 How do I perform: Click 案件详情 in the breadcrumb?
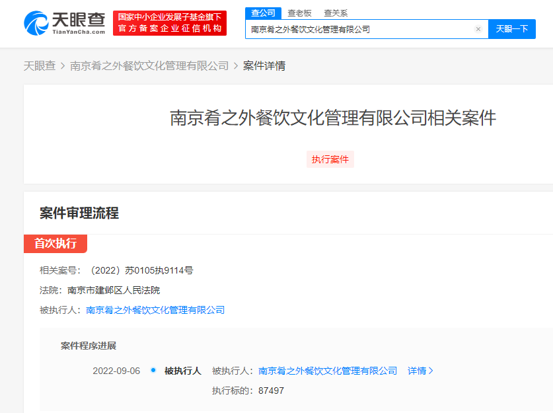264,65
